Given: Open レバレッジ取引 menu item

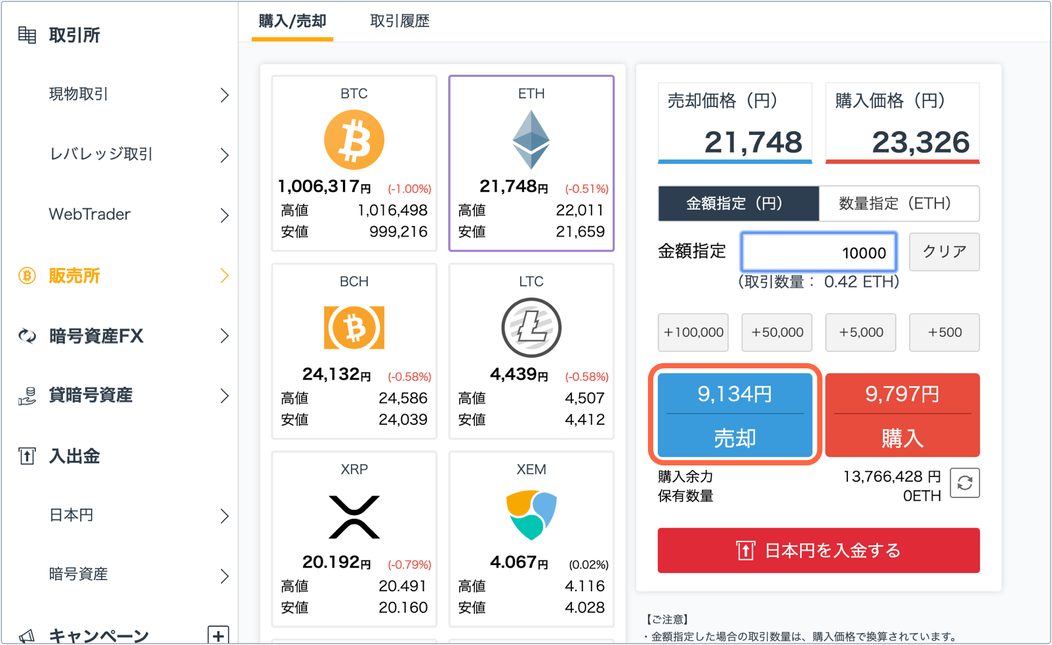Looking at the screenshot, I should point(101,155).
